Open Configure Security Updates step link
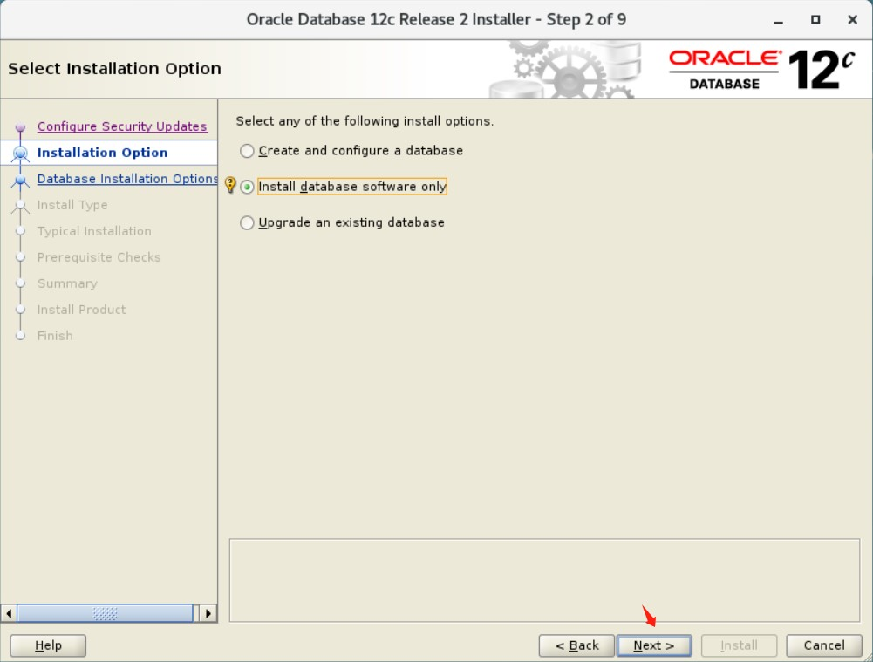 coord(122,126)
